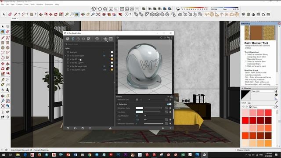Open V-Ray Asset Editor toolbar icon
The image size is (281, 158).
(94, 9)
